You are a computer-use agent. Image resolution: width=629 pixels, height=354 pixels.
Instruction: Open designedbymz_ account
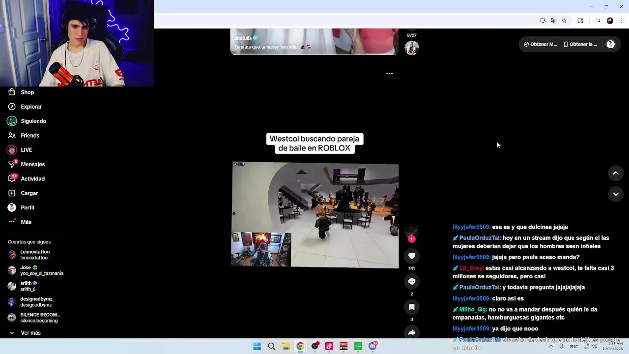31,302
